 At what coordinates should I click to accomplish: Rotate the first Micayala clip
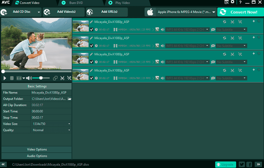coord(225,22)
